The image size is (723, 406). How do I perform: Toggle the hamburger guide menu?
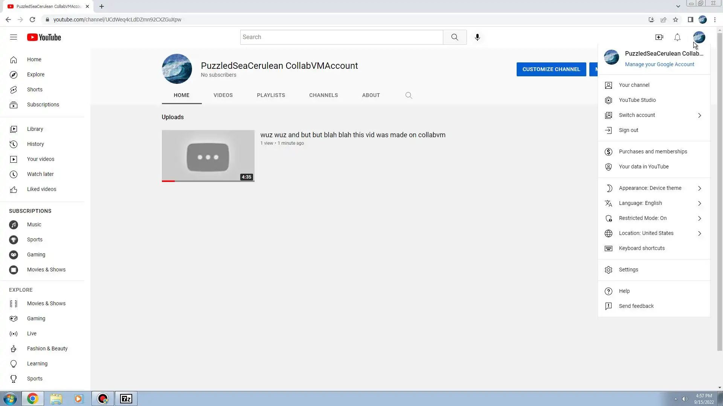click(x=14, y=37)
